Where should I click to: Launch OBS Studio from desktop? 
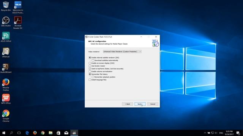click(6, 22)
